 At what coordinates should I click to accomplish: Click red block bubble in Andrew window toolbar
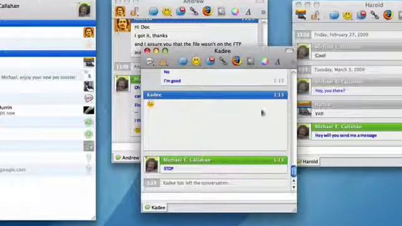[x=181, y=11]
